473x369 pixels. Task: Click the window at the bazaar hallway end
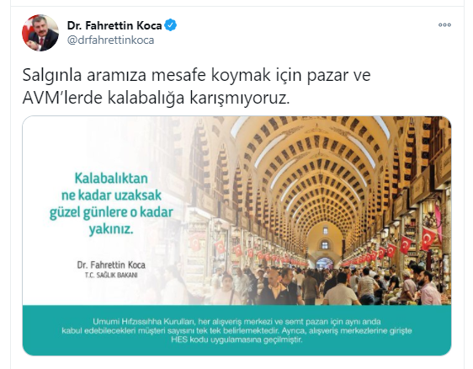pyautogui.click(x=325, y=244)
